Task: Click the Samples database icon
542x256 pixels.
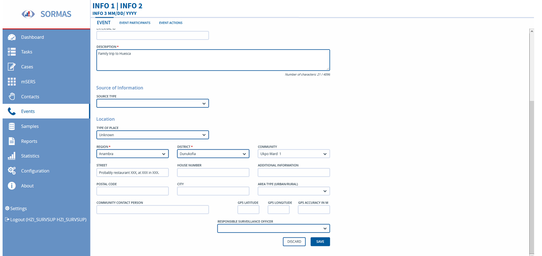Action: point(12,126)
